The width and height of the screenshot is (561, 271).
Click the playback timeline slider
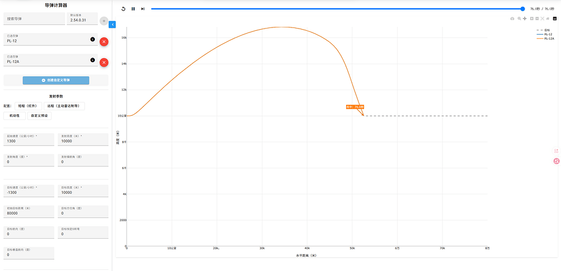tap(337, 9)
